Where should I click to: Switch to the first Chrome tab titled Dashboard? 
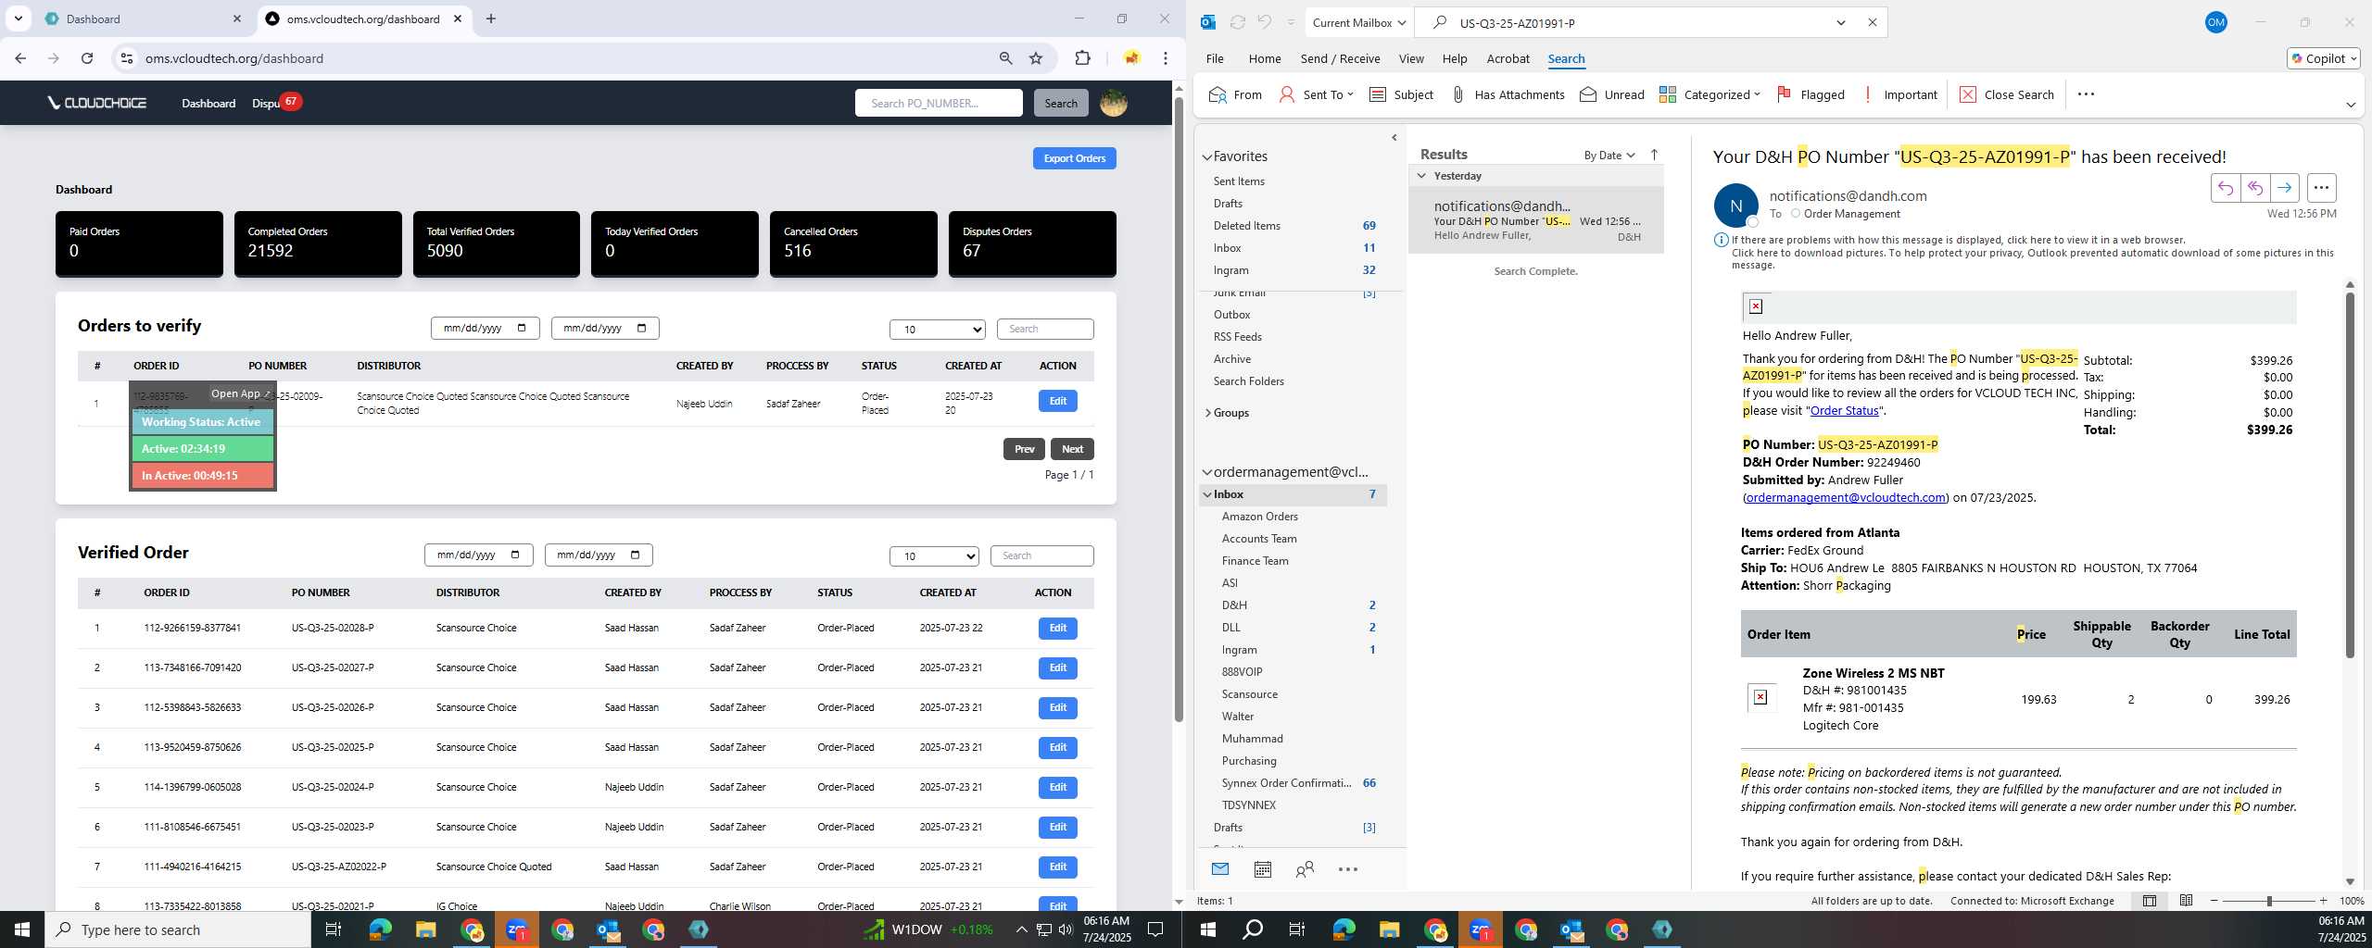(x=144, y=19)
